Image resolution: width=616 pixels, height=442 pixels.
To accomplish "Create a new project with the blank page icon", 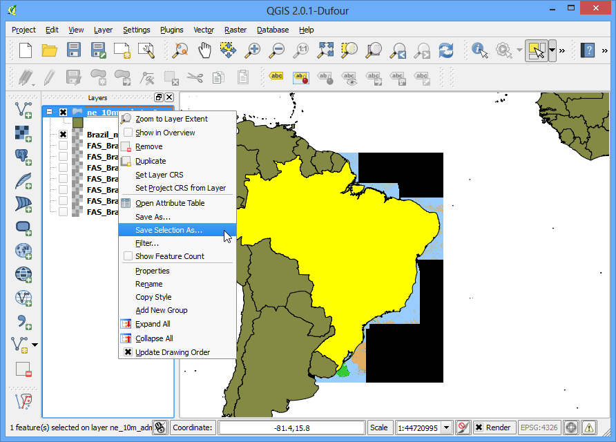I will click(x=26, y=50).
